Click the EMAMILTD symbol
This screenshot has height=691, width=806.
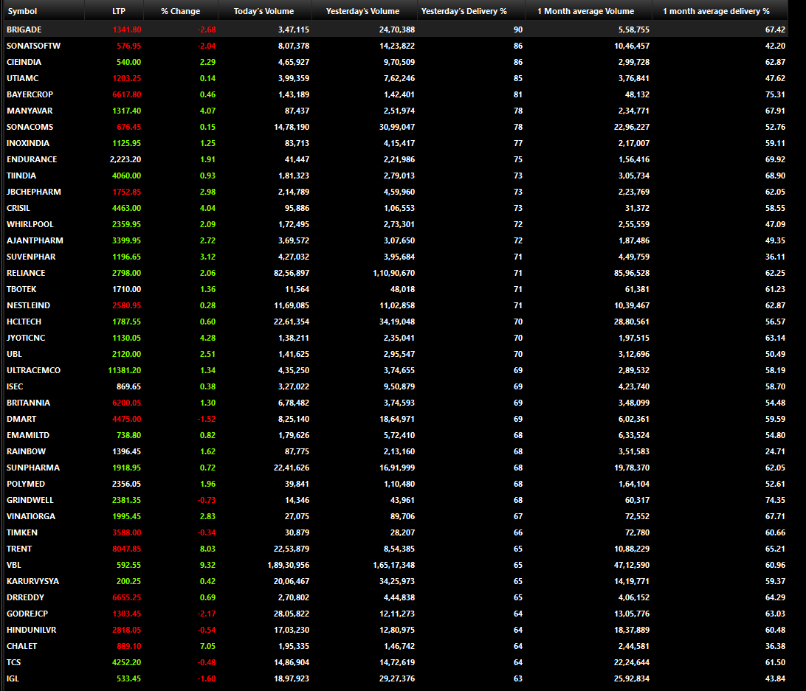coord(28,435)
